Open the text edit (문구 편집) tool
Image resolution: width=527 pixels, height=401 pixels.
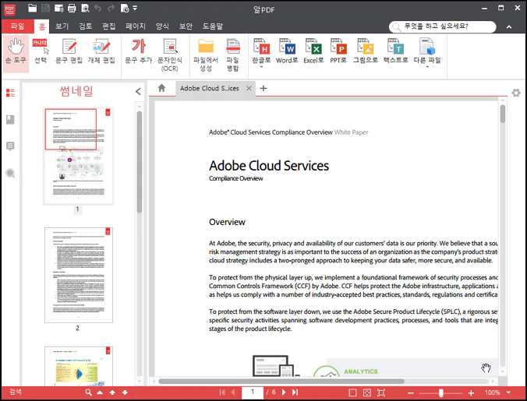69,51
